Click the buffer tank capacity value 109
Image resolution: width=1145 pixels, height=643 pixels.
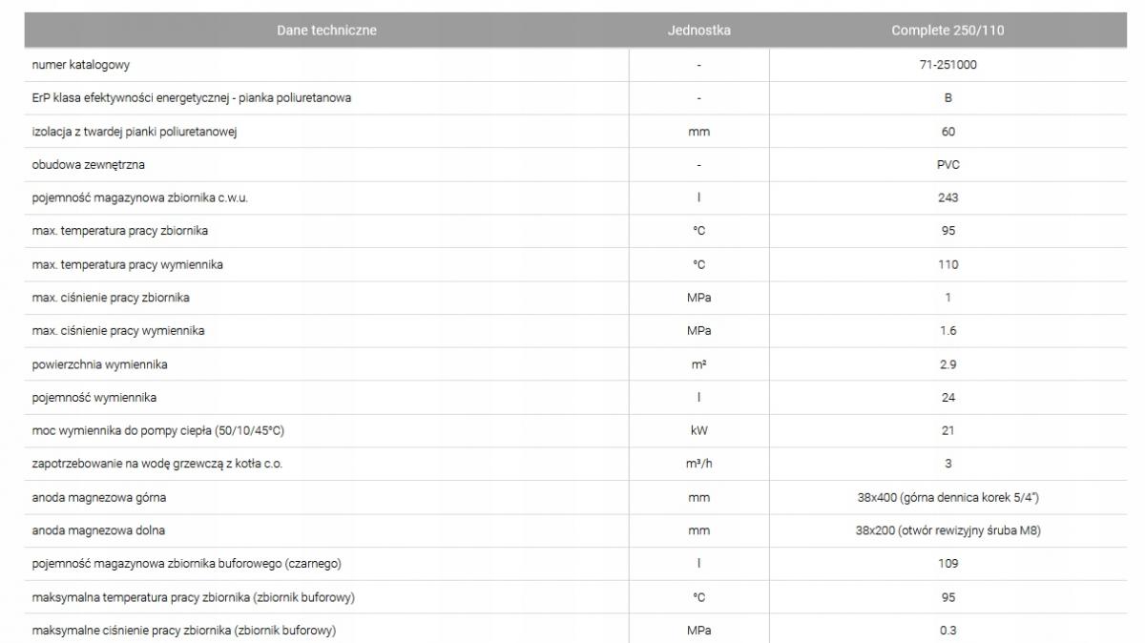click(x=947, y=564)
